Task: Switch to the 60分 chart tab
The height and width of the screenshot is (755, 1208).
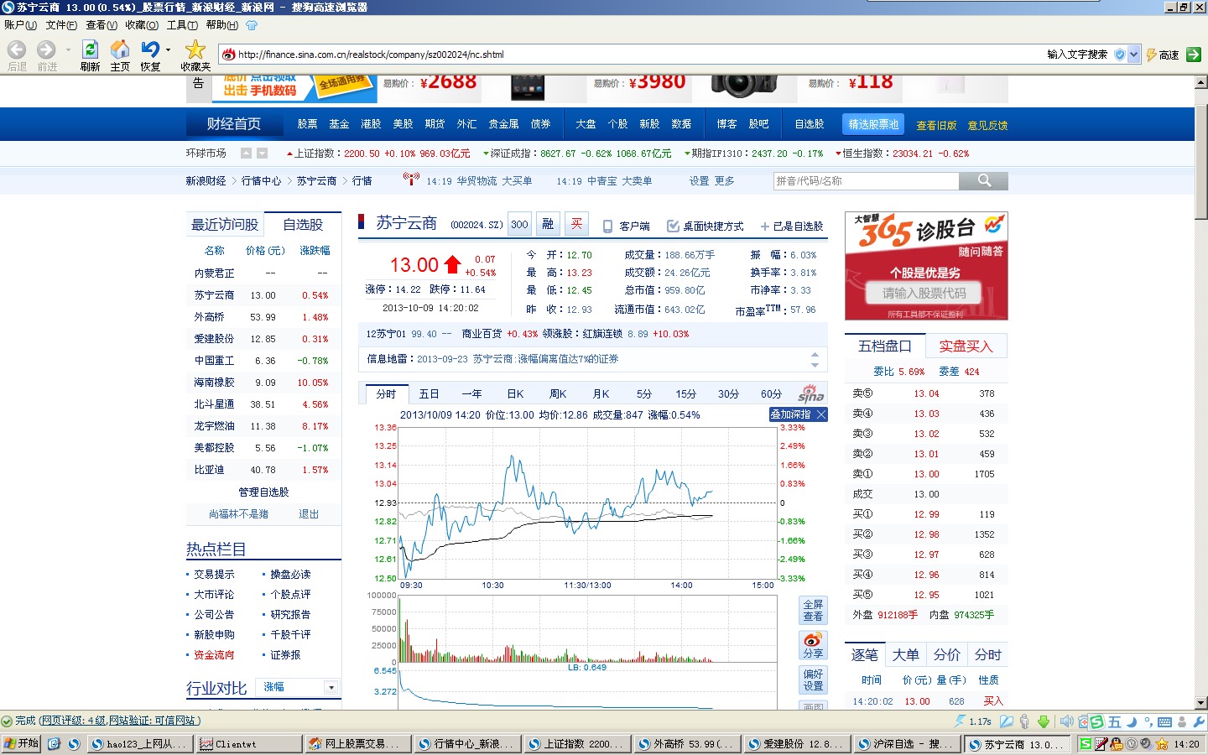Action: pyautogui.click(x=771, y=393)
